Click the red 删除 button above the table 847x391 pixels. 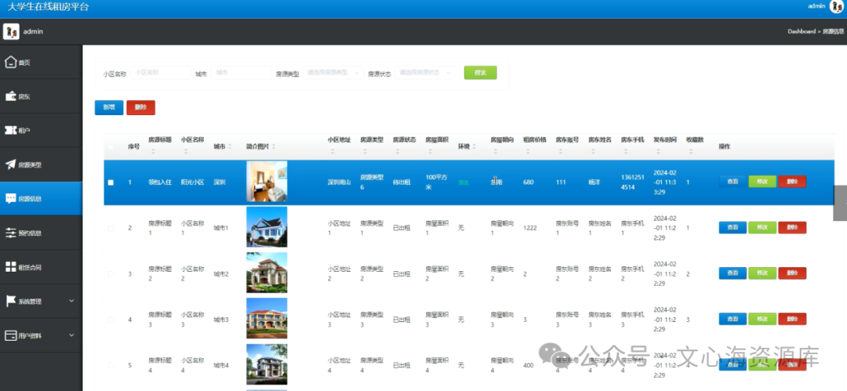tap(141, 107)
